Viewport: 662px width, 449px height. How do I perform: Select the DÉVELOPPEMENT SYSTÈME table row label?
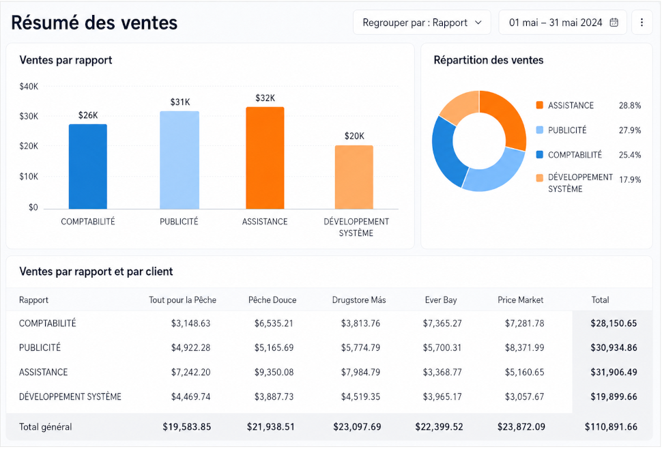click(70, 396)
